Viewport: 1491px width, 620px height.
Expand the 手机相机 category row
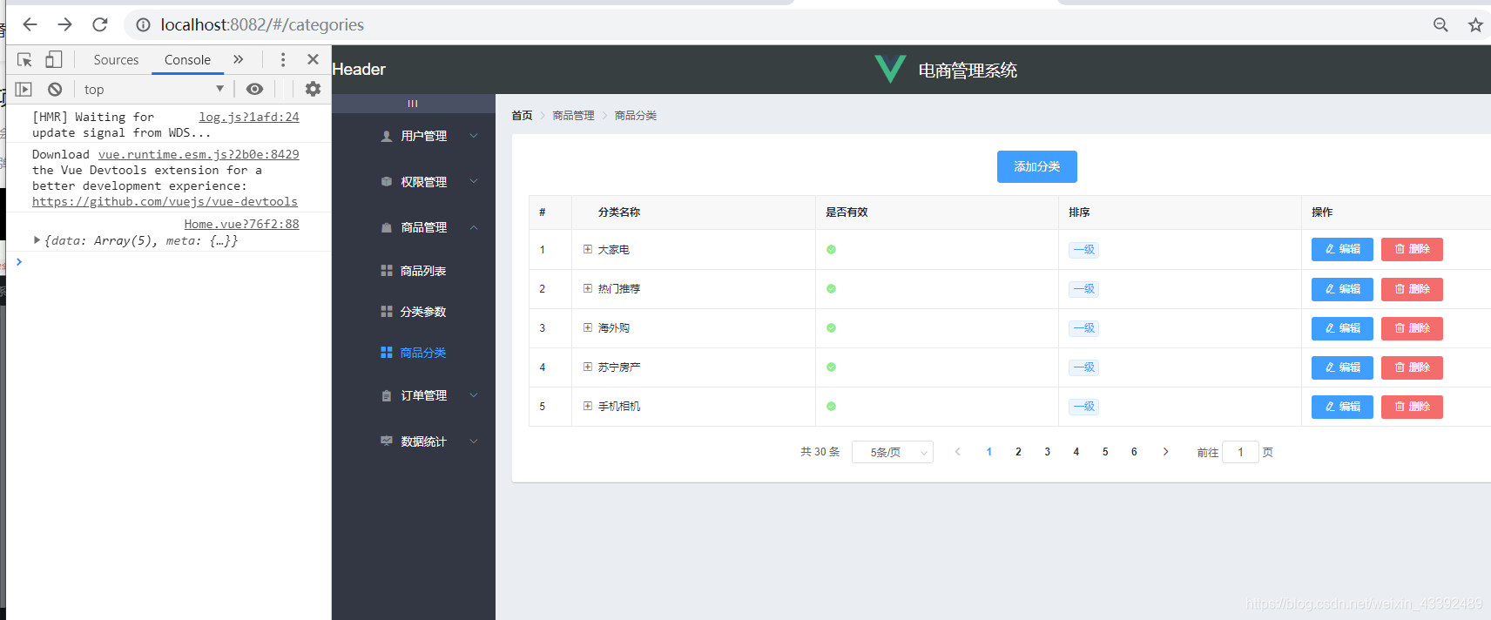(x=588, y=406)
